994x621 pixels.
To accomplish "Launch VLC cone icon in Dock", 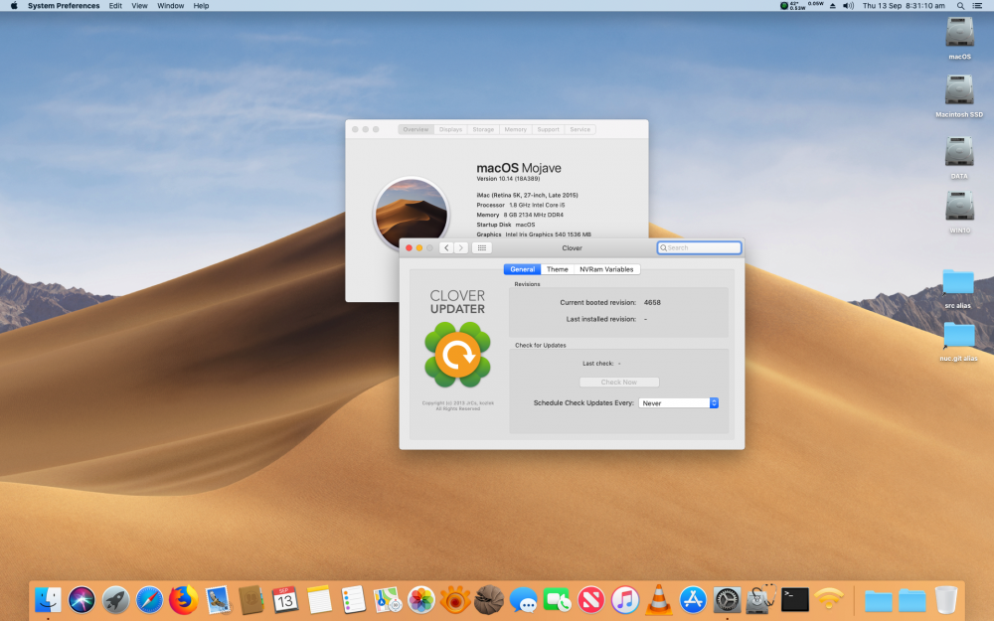I will click(659, 599).
